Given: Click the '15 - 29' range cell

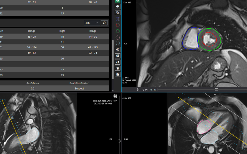Looking at the screenshot, I should pyautogui.click(x=32, y=37).
